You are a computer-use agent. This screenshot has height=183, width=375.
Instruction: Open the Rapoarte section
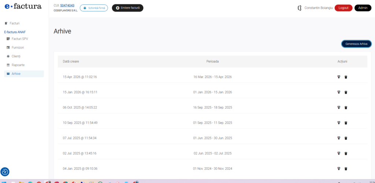click(x=18, y=65)
